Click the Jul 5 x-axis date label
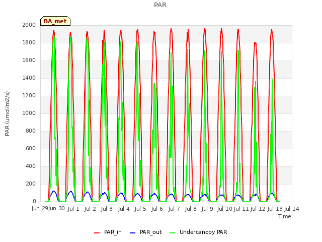 click(140, 209)
